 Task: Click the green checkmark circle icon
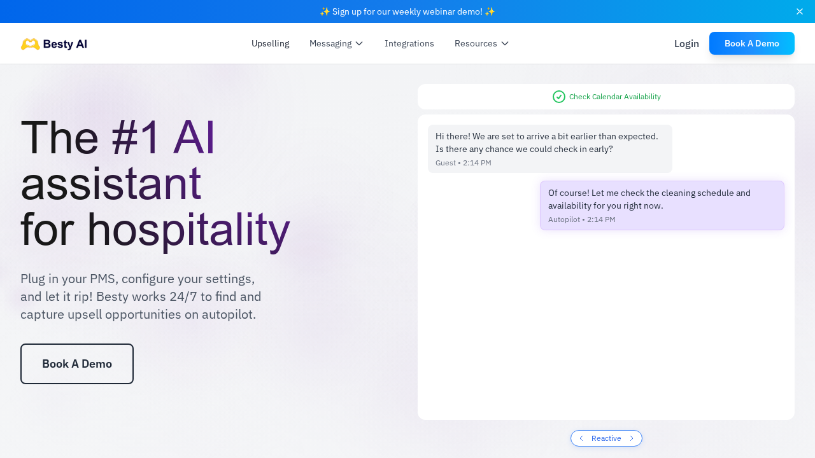(559, 97)
